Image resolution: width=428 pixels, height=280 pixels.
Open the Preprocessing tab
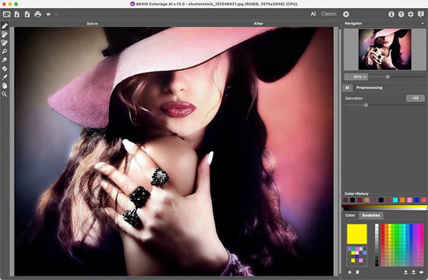point(369,88)
